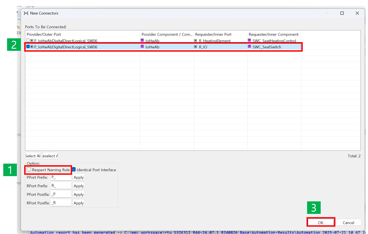Click the provider port icon in the R_IO row
Image resolution: width=368 pixels, height=234 pixels.
(32, 47)
